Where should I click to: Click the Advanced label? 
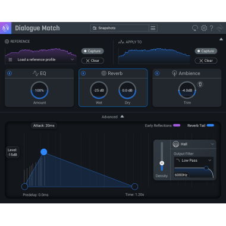(109, 117)
